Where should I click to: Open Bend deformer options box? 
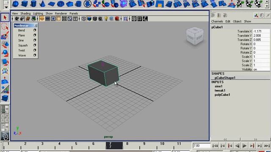(x=35, y=30)
